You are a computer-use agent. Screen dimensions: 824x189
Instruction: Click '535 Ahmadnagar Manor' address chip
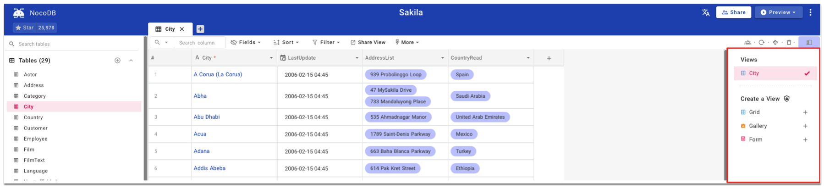[398, 117]
